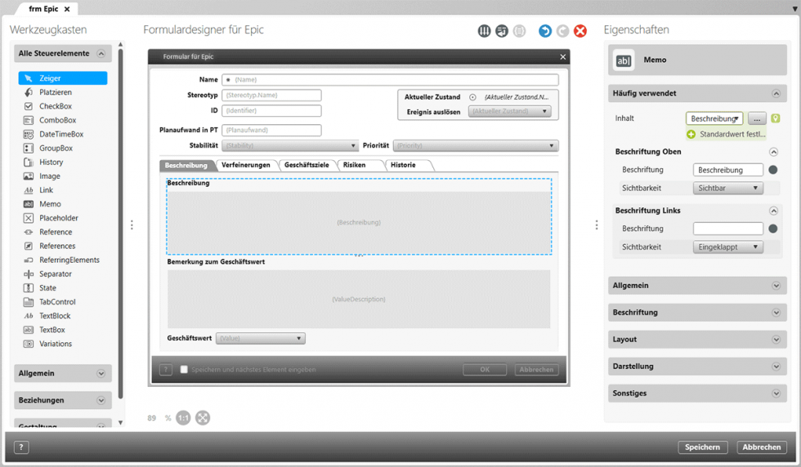Click Standardwert festlegen link
The height and width of the screenshot is (467, 801).
(x=727, y=134)
